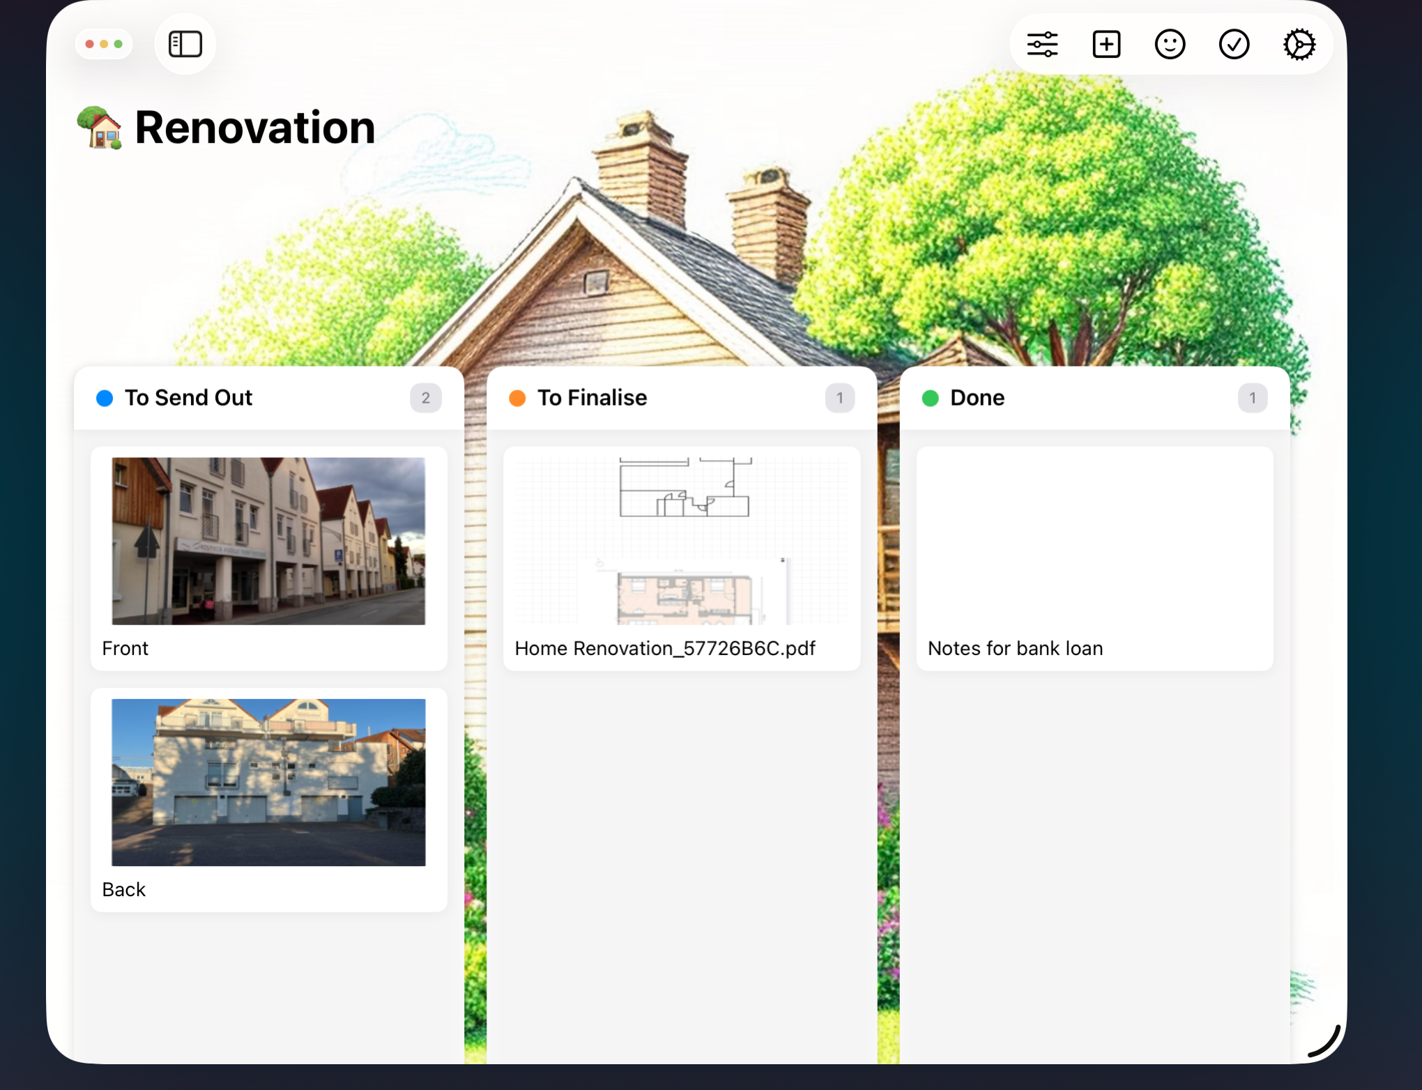Add a new item with plus icon

pyautogui.click(x=1106, y=45)
